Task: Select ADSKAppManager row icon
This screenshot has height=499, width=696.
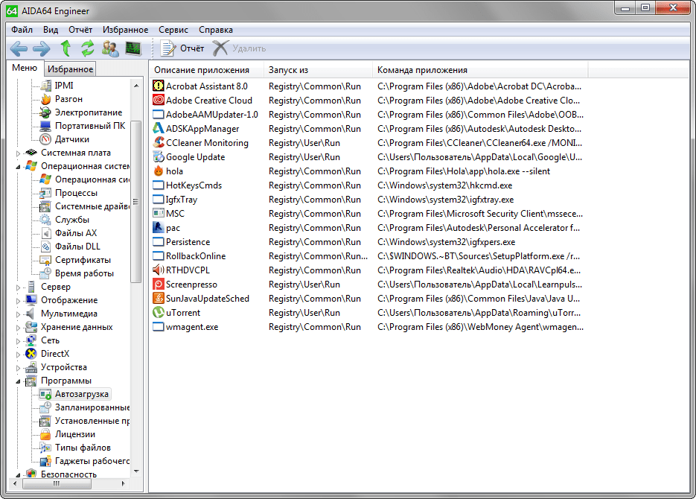Action: click(159, 128)
